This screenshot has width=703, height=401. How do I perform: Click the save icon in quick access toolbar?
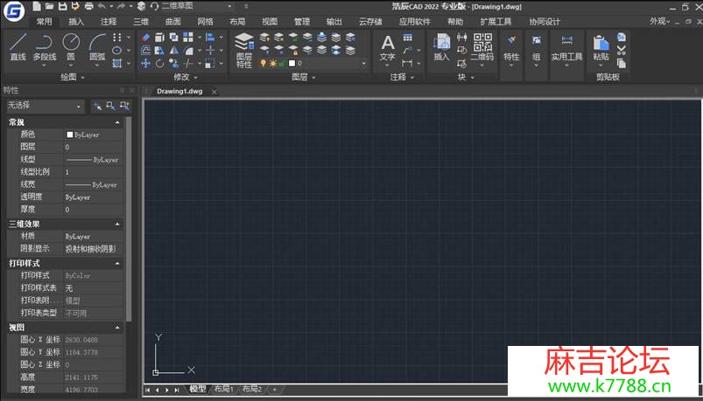pos(63,6)
